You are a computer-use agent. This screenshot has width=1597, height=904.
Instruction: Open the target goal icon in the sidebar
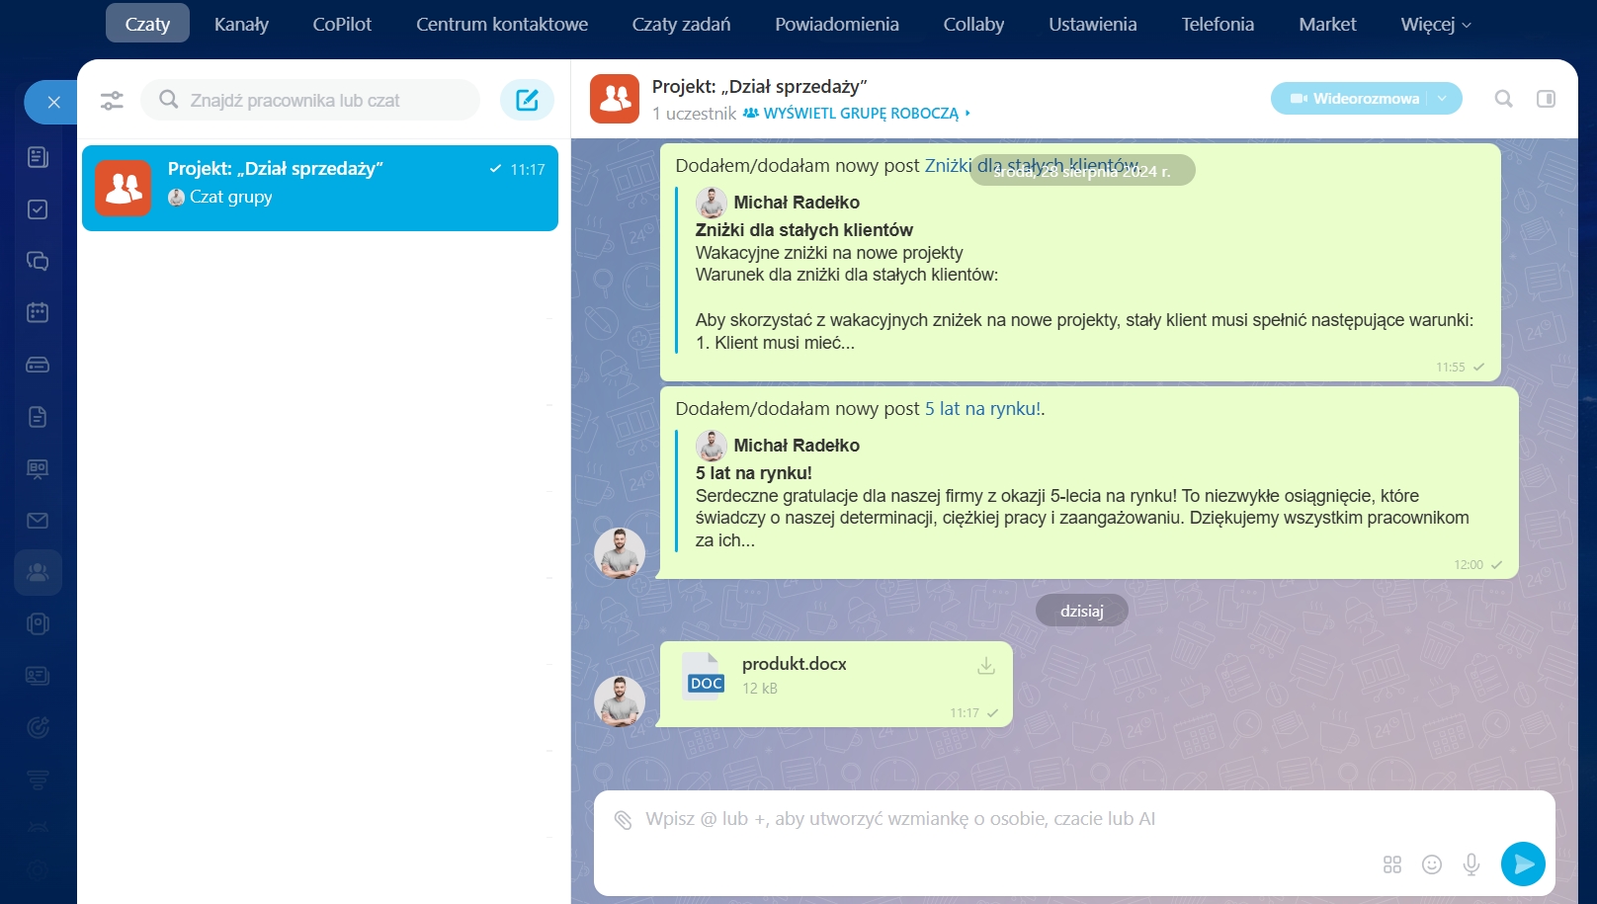38,728
